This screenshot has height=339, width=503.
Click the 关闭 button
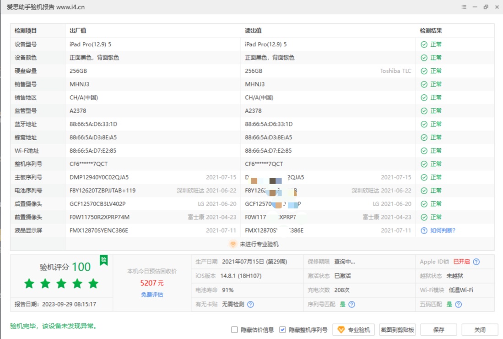click(x=480, y=330)
